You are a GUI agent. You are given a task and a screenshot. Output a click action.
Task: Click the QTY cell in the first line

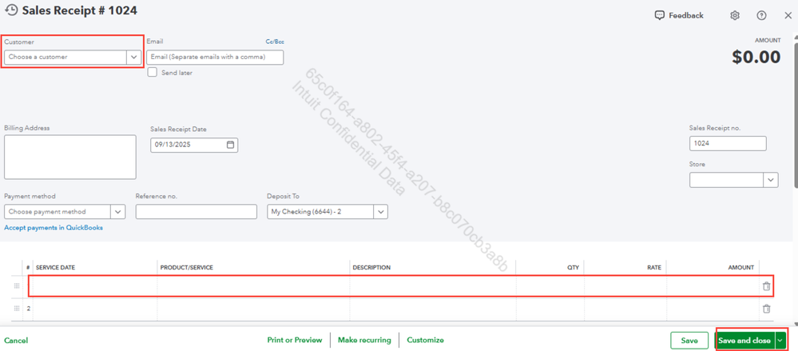tap(550, 286)
